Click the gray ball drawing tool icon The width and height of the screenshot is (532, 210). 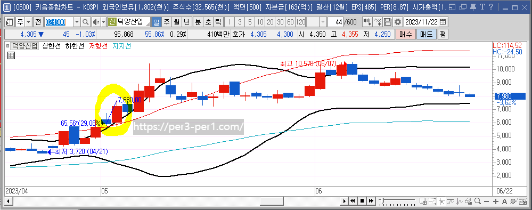click(x=514, y=201)
